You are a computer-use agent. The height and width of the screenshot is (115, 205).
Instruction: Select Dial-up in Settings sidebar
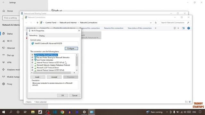click(10, 55)
